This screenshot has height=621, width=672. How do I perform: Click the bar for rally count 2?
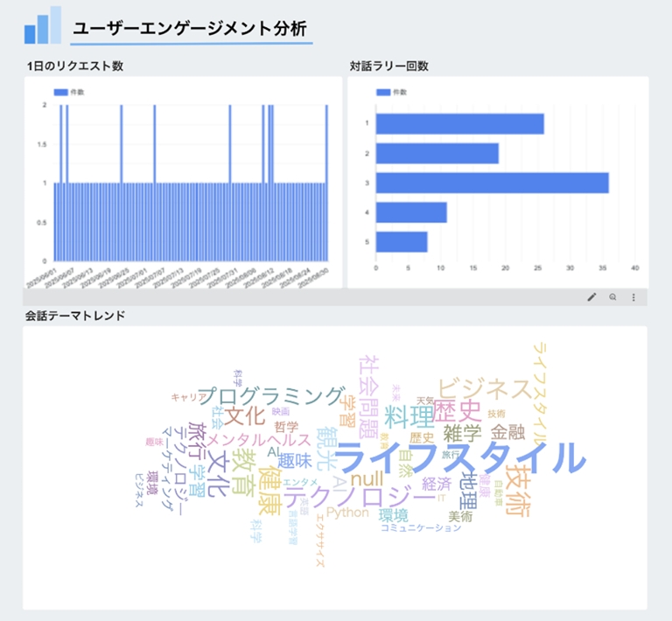pos(437,153)
